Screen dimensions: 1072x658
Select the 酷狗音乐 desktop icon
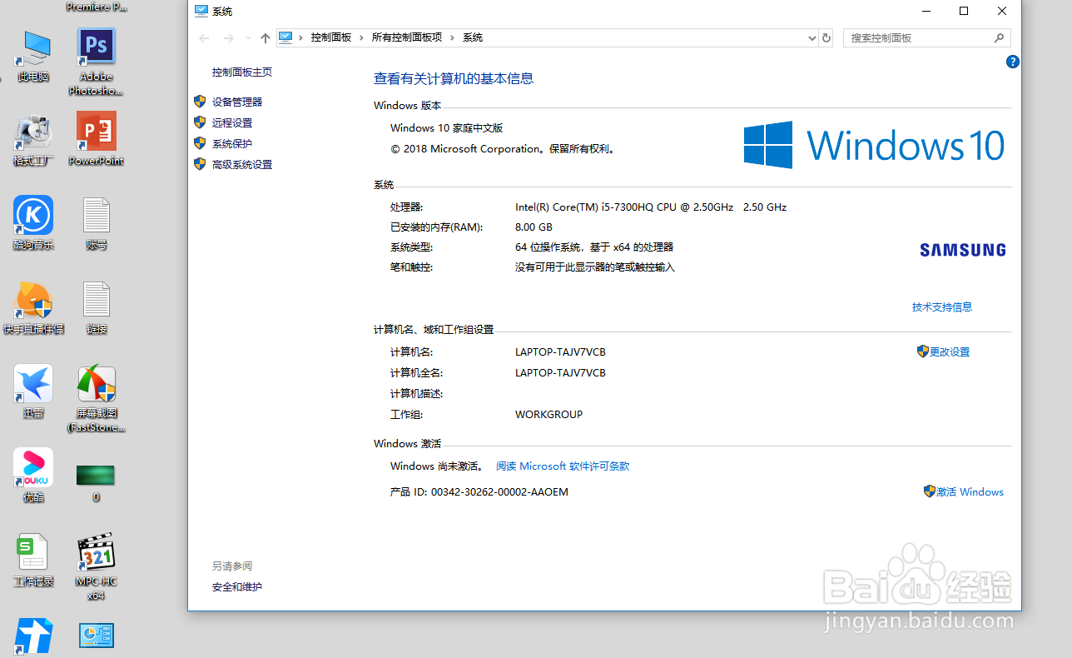[33, 223]
